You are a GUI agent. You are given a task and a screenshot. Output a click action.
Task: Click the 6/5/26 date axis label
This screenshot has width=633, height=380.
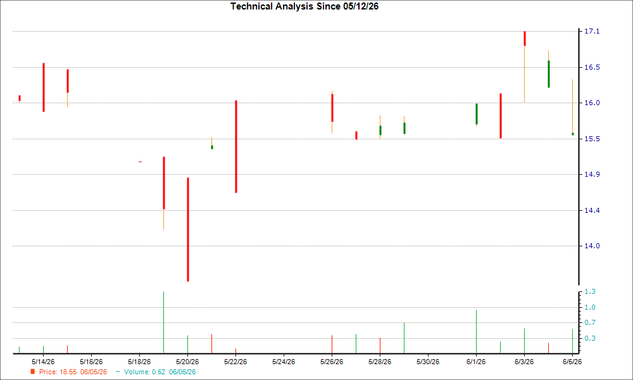click(572, 362)
